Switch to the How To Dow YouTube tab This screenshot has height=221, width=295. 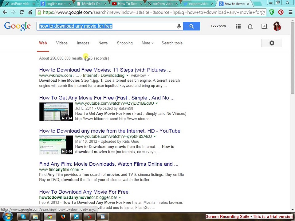point(127,4)
